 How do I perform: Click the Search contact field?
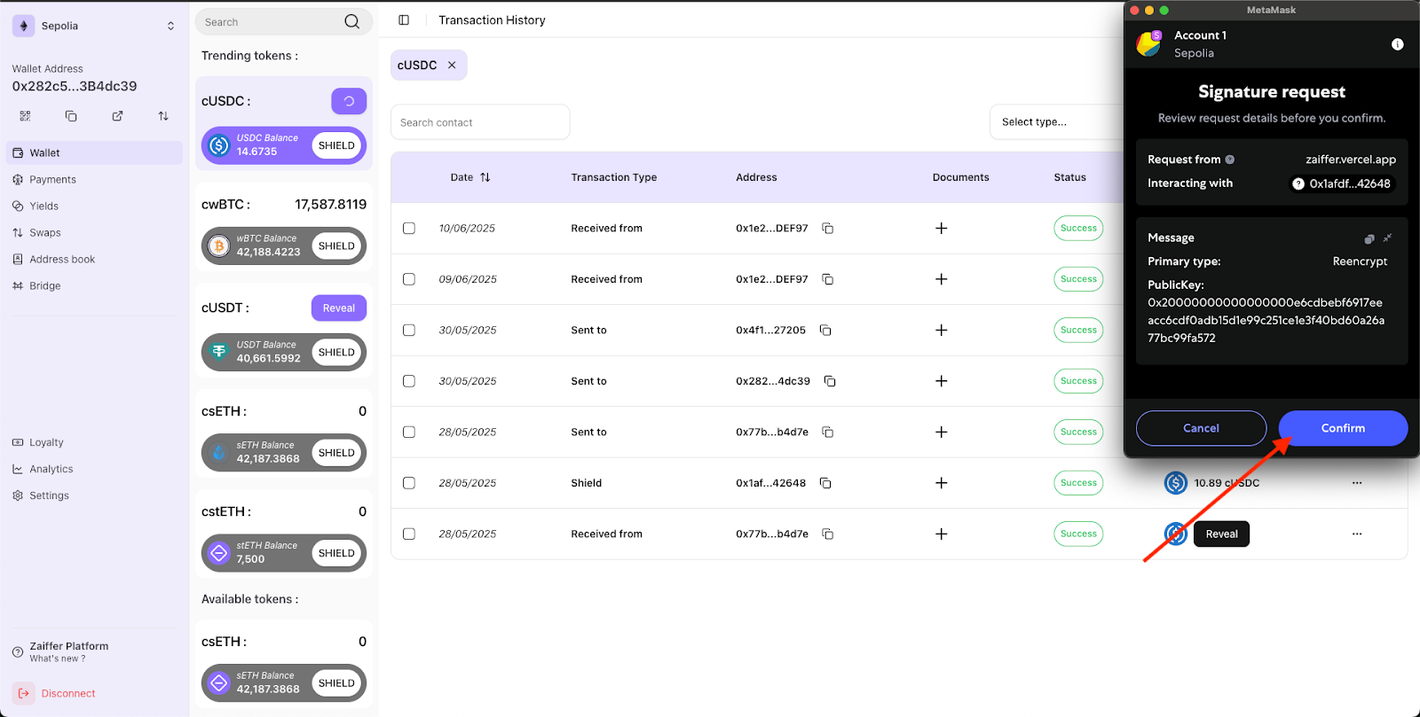[480, 122]
